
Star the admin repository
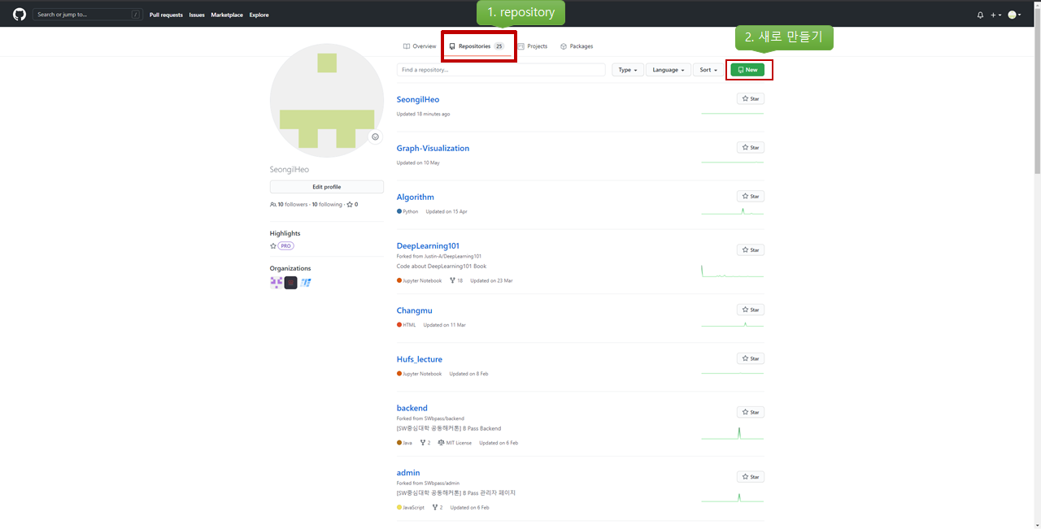coord(751,477)
